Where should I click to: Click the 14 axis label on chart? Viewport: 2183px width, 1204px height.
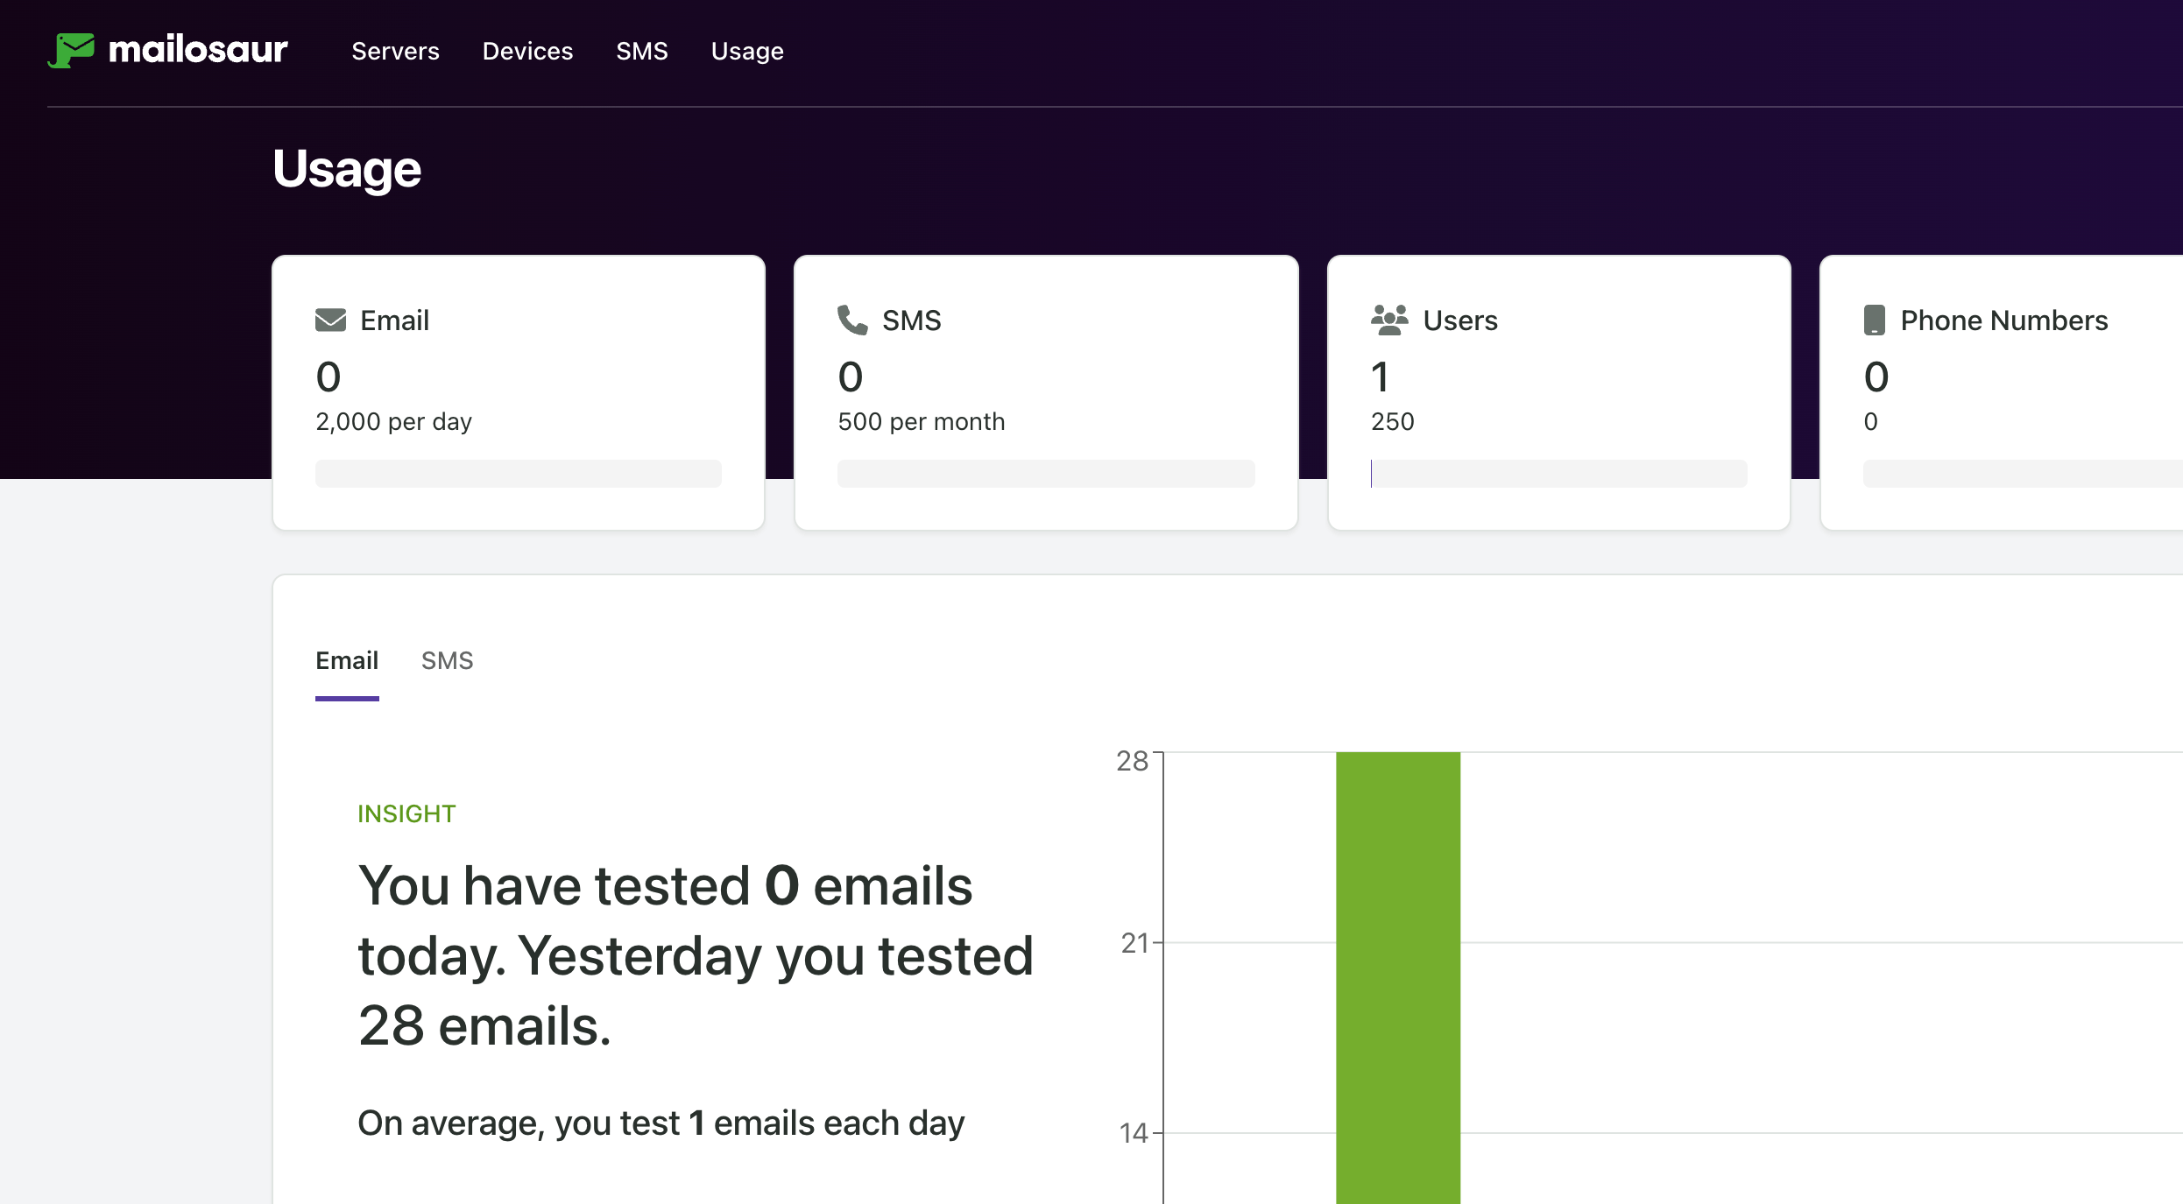[1134, 1133]
